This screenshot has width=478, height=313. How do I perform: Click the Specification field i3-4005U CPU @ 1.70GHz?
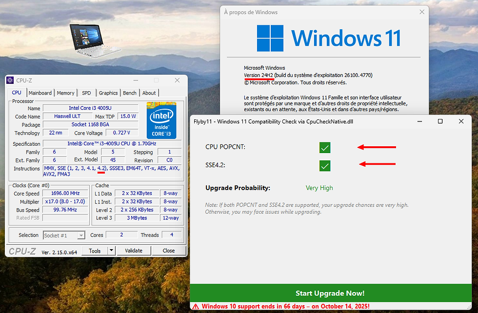click(x=112, y=143)
